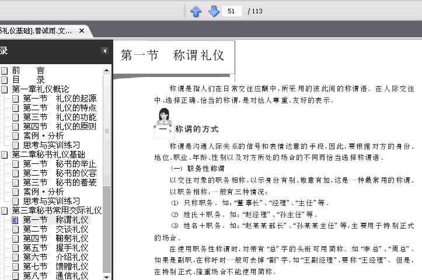Image resolution: width=422 pixels, height=280 pixels.
Task: Go to next page with down arrow
Action: [x=214, y=11]
